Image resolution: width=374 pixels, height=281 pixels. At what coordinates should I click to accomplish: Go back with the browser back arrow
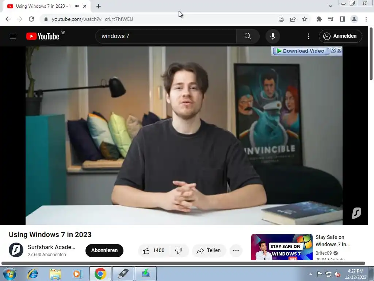click(8, 19)
